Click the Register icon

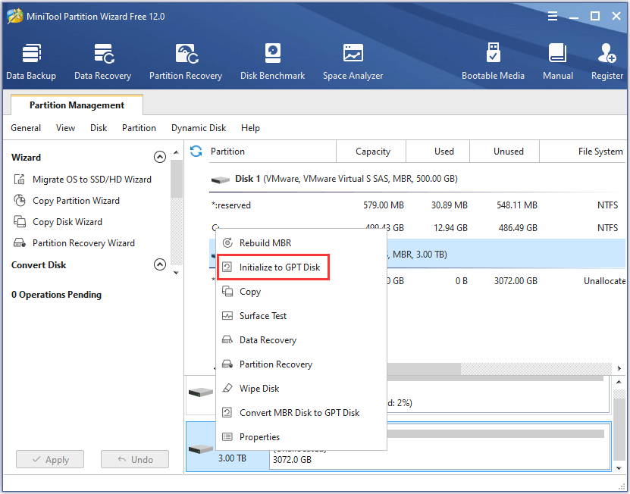tap(606, 54)
